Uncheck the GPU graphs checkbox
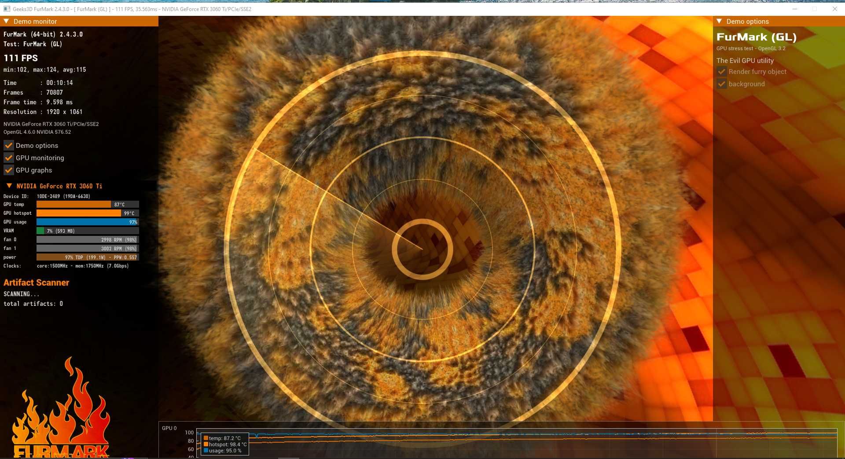The height and width of the screenshot is (459, 845). point(8,170)
